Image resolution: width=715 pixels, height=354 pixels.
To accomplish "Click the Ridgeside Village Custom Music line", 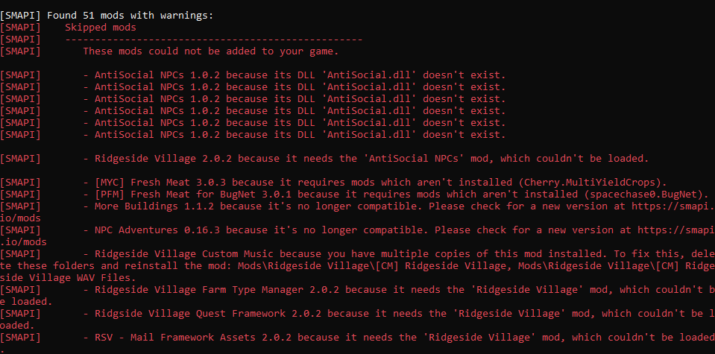I will coord(358,265).
